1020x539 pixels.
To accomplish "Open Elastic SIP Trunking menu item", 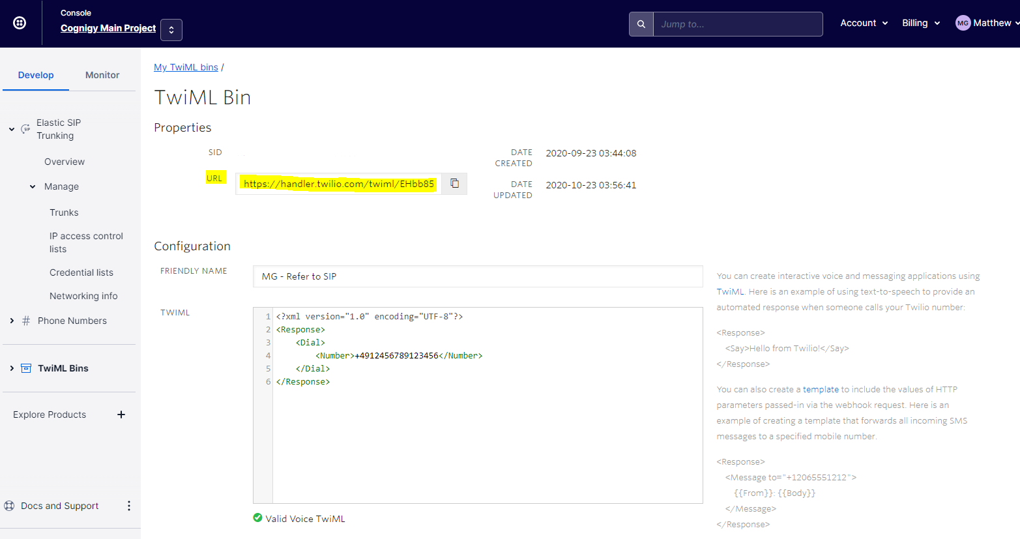I will pyautogui.click(x=59, y=129).
